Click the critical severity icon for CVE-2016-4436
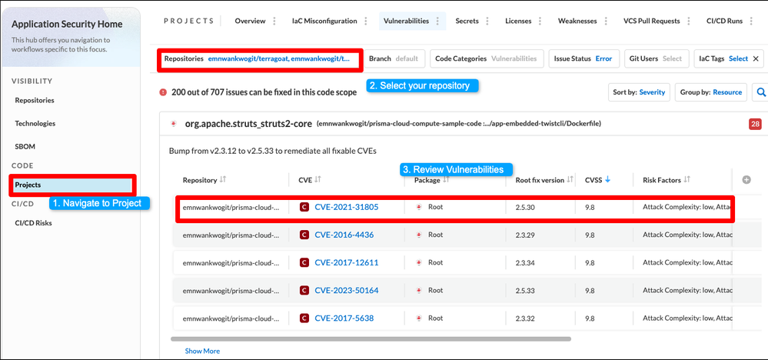Image resolution: width=768 pixels, height=360 pixels. [x=304, y=235]
